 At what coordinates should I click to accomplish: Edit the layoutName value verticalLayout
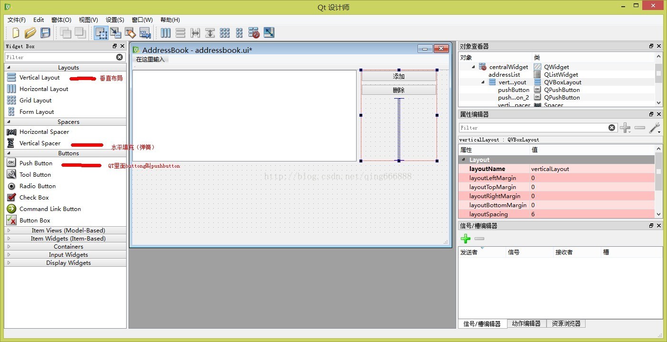[592, 169]
